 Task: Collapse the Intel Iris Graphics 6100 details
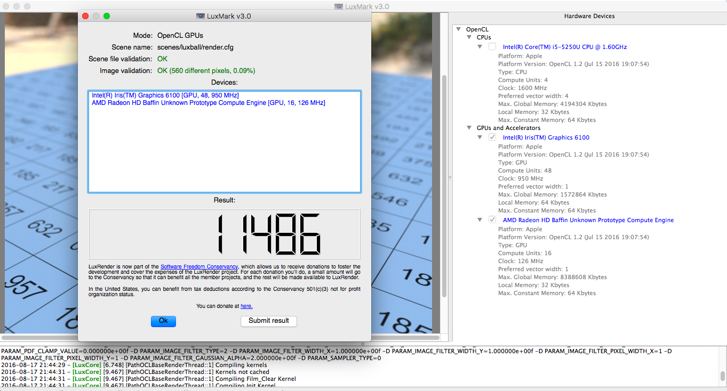pyautogui.click(x=480, y=137)
